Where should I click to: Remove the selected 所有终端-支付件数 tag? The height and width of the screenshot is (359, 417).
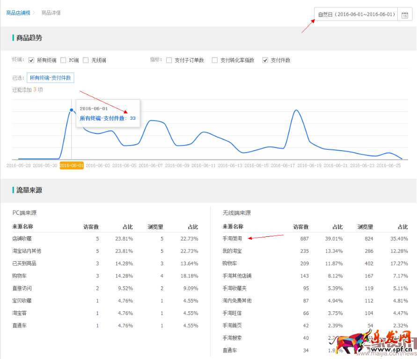(51, 78)
